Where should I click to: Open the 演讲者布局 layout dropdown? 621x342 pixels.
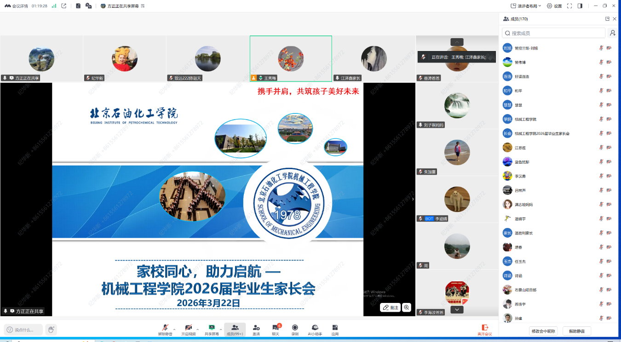coord(526,6)
